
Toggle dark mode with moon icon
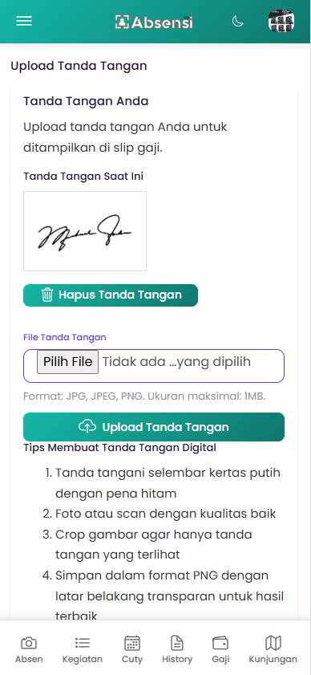(238, 21)
